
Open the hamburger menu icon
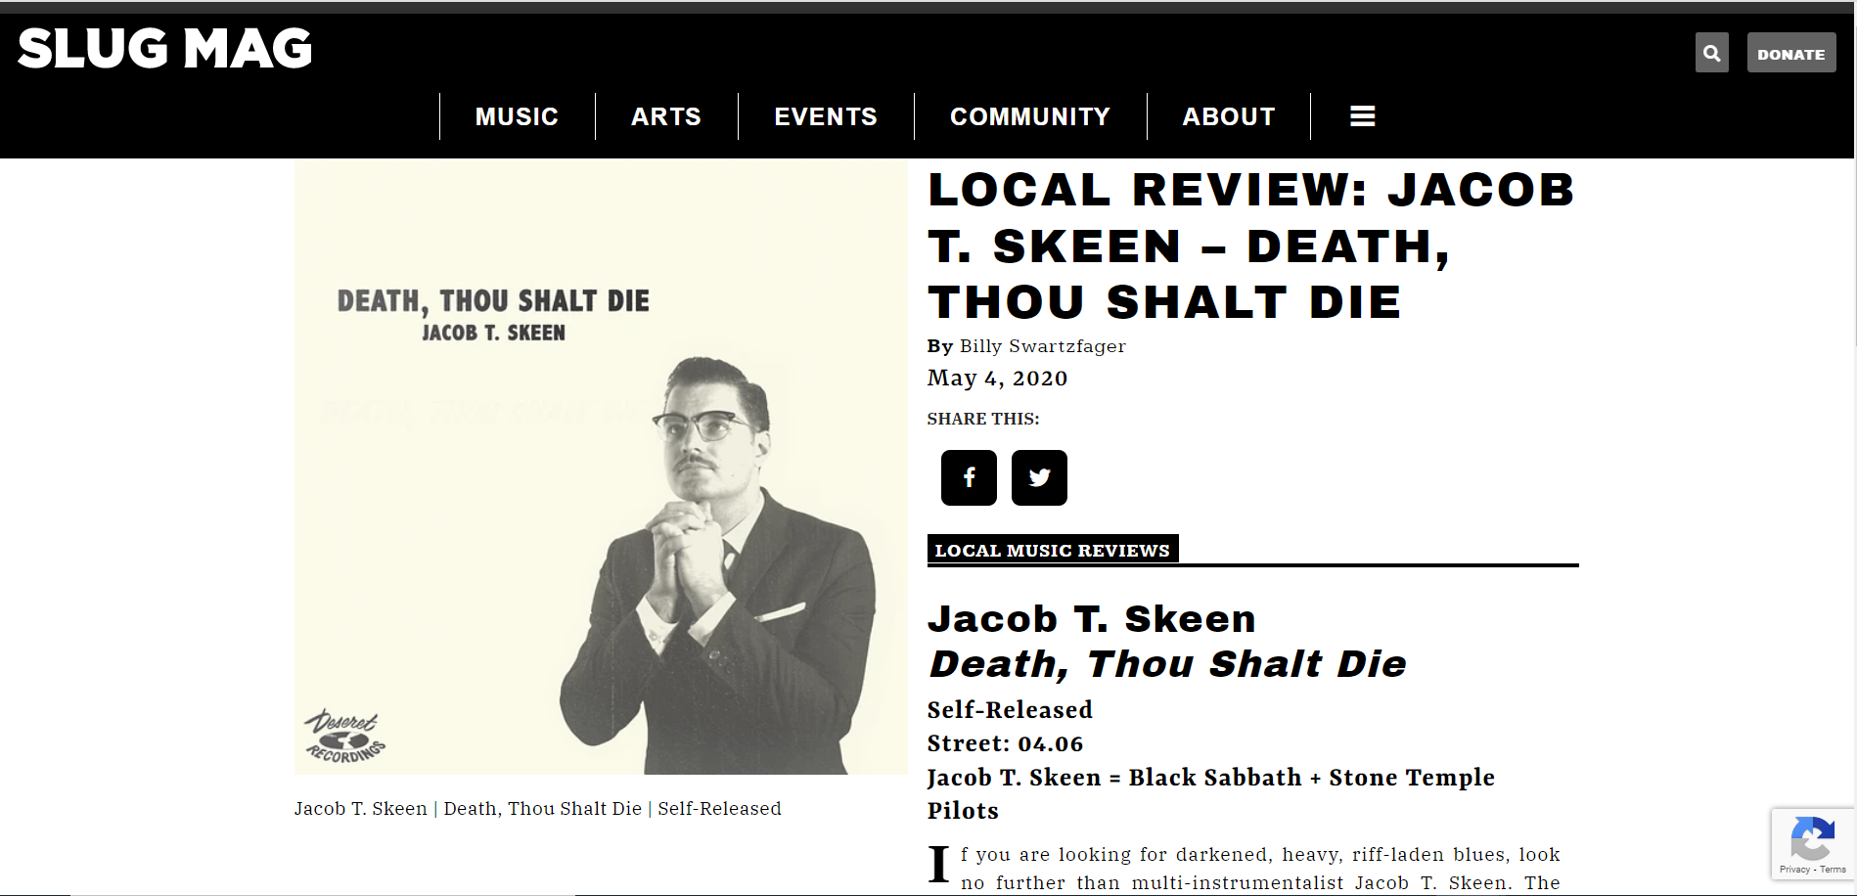(x=1363, y=116)
